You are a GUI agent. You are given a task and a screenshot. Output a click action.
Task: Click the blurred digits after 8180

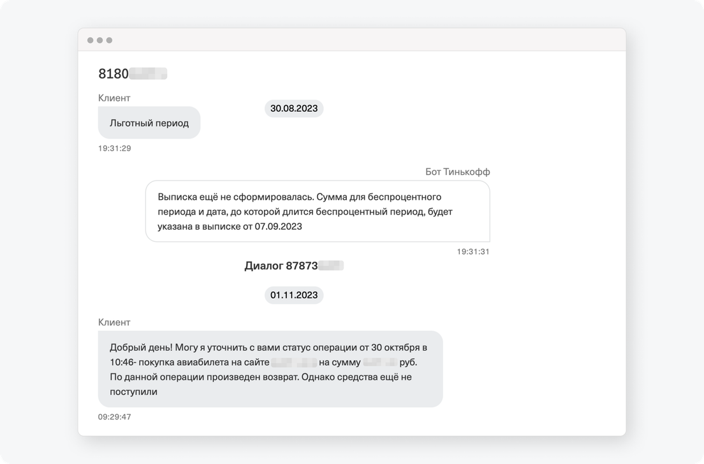point(148,73)
